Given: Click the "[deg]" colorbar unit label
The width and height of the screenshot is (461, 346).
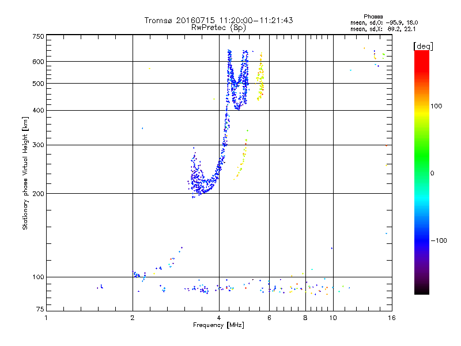Looking at the screenshot, I should [x=423, y=46].
